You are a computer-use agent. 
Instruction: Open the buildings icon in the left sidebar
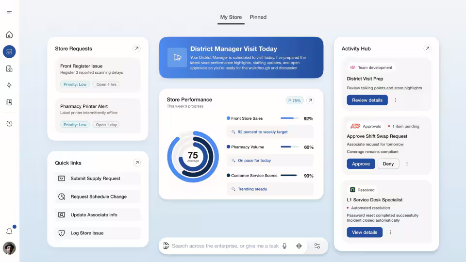(9, 68)
